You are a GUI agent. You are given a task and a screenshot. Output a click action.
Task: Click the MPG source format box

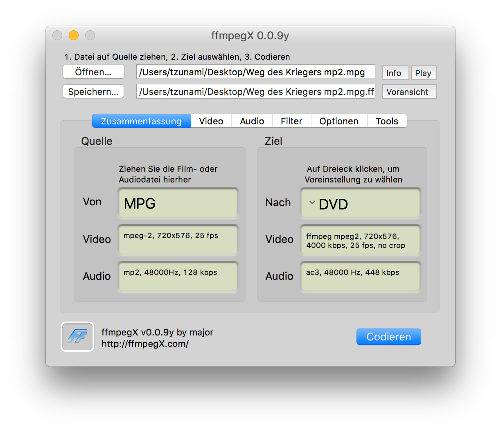click(x=178, y=203)
